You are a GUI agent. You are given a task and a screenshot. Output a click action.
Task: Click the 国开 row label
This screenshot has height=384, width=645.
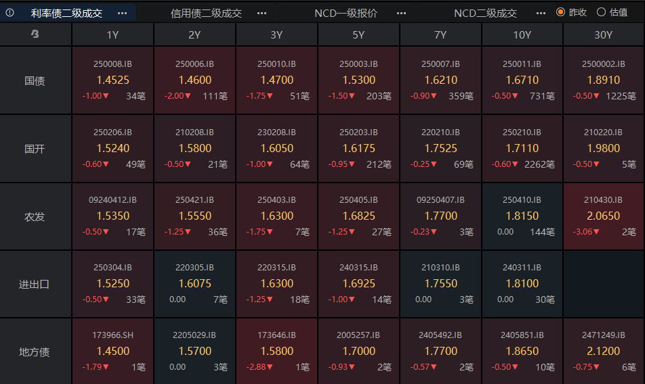35,149
